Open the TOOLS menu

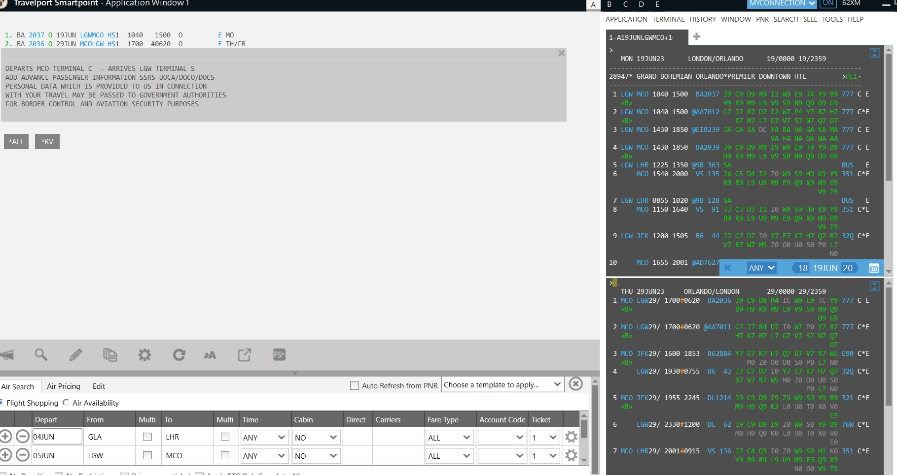point(832,19)
